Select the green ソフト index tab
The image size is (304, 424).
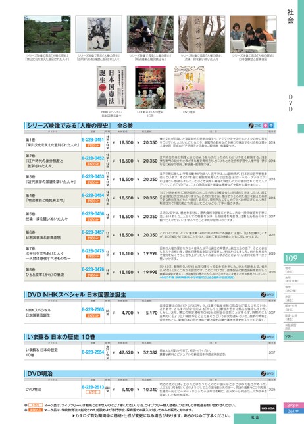point(293,336)
